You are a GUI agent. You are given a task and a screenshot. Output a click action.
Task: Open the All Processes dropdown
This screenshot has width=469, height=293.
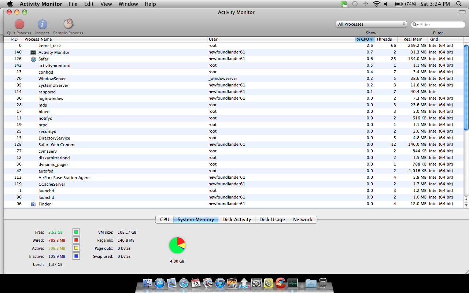coord(371,24)
